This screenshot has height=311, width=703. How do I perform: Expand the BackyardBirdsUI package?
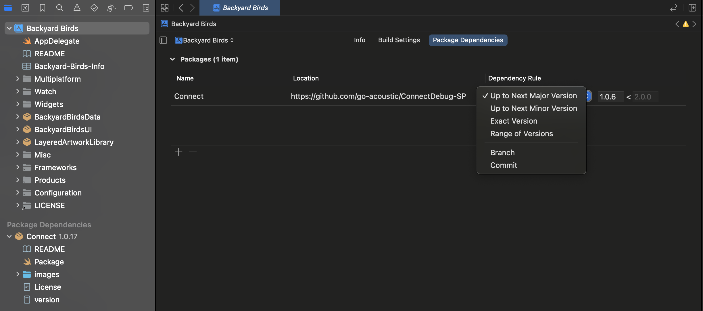[18, 129]
